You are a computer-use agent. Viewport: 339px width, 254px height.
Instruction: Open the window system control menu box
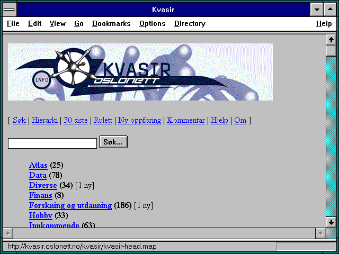coord(10,10)
